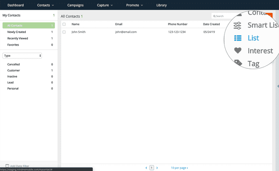The height and width of the screenshot is (171, 279).
Task: Choose Smart List in the menu
Action: point(263,25)
